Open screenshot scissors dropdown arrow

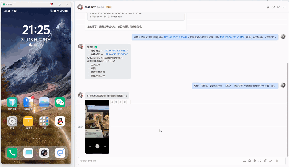tap(262, 161)
